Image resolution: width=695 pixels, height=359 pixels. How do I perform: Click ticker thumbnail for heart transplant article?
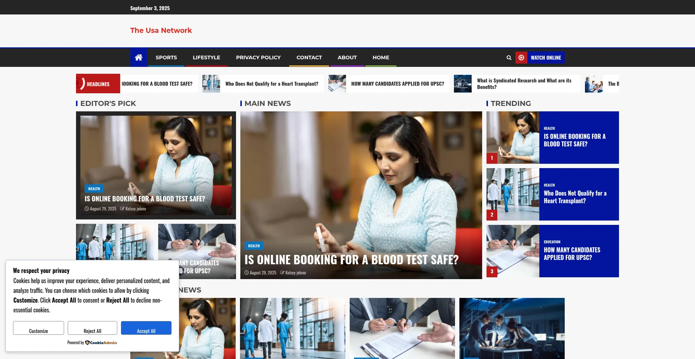pos(211,84)
